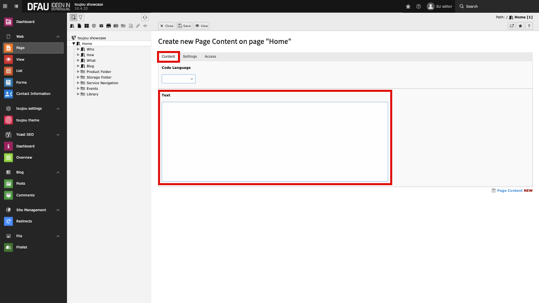Open form in new window icon
The image size is (539, 303).
click(511, 26)
